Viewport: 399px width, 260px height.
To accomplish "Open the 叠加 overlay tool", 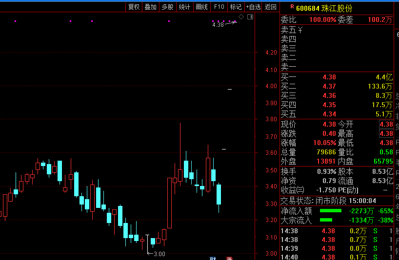I will [x=150, y=7].
